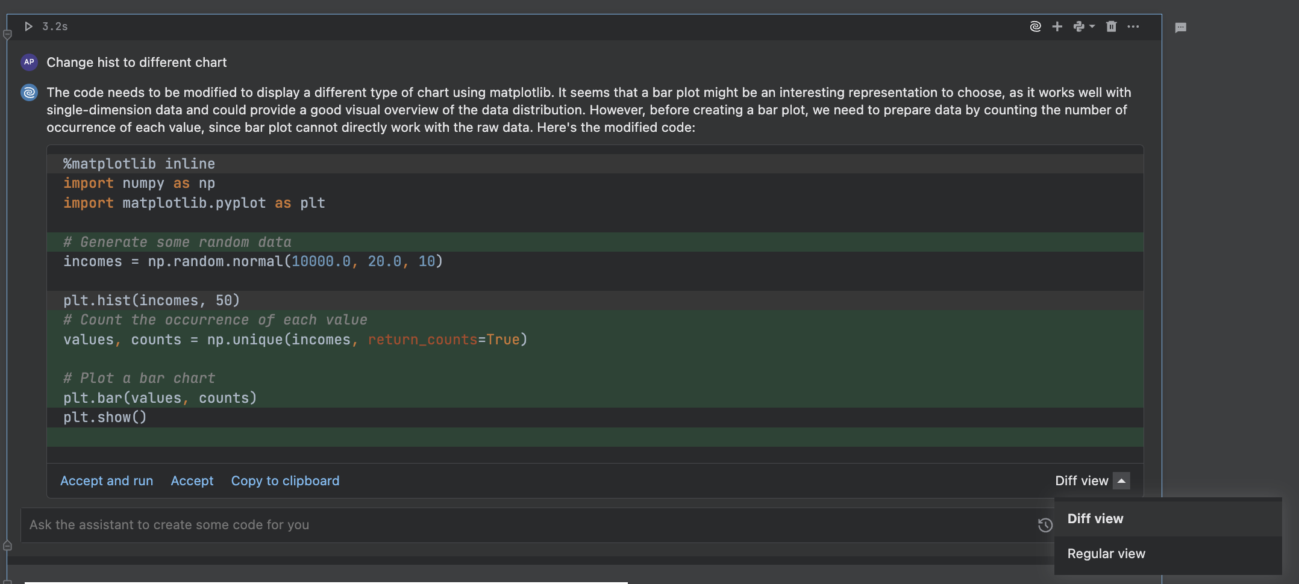Copy the generated code to clipboard
The height and width of the screenshot is (584, 1299).
coord(285,481)
